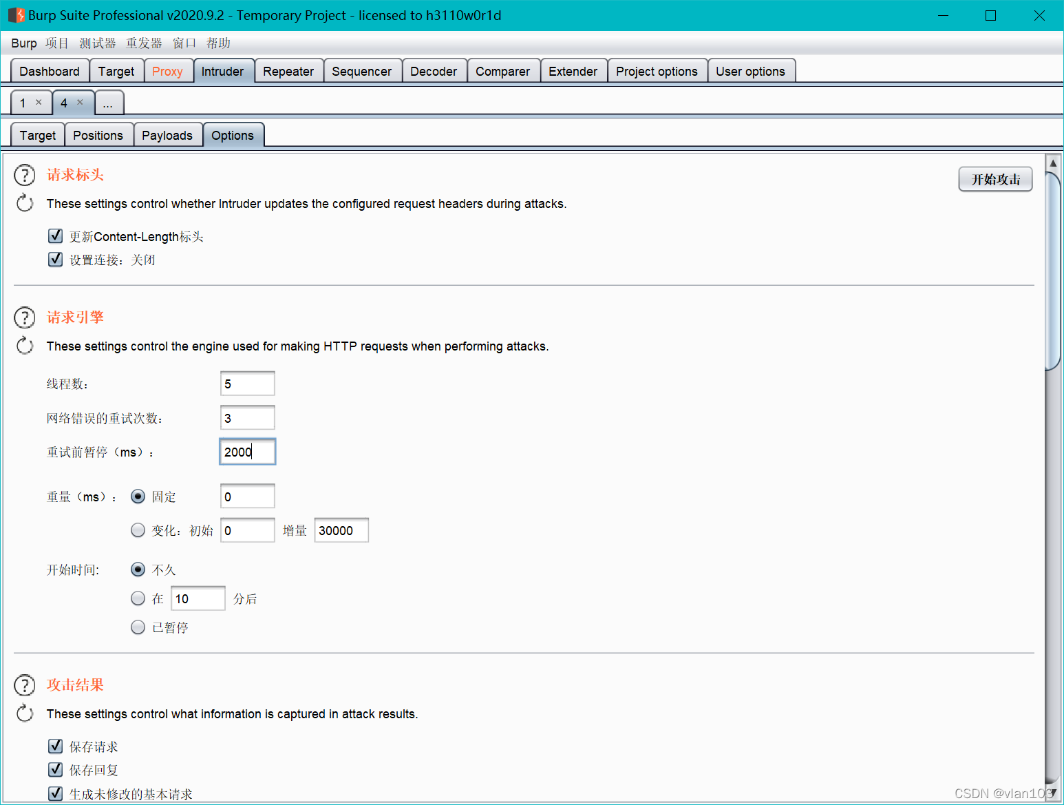
Task: Restore defaults for 请求标头 section
Action: 25,203
